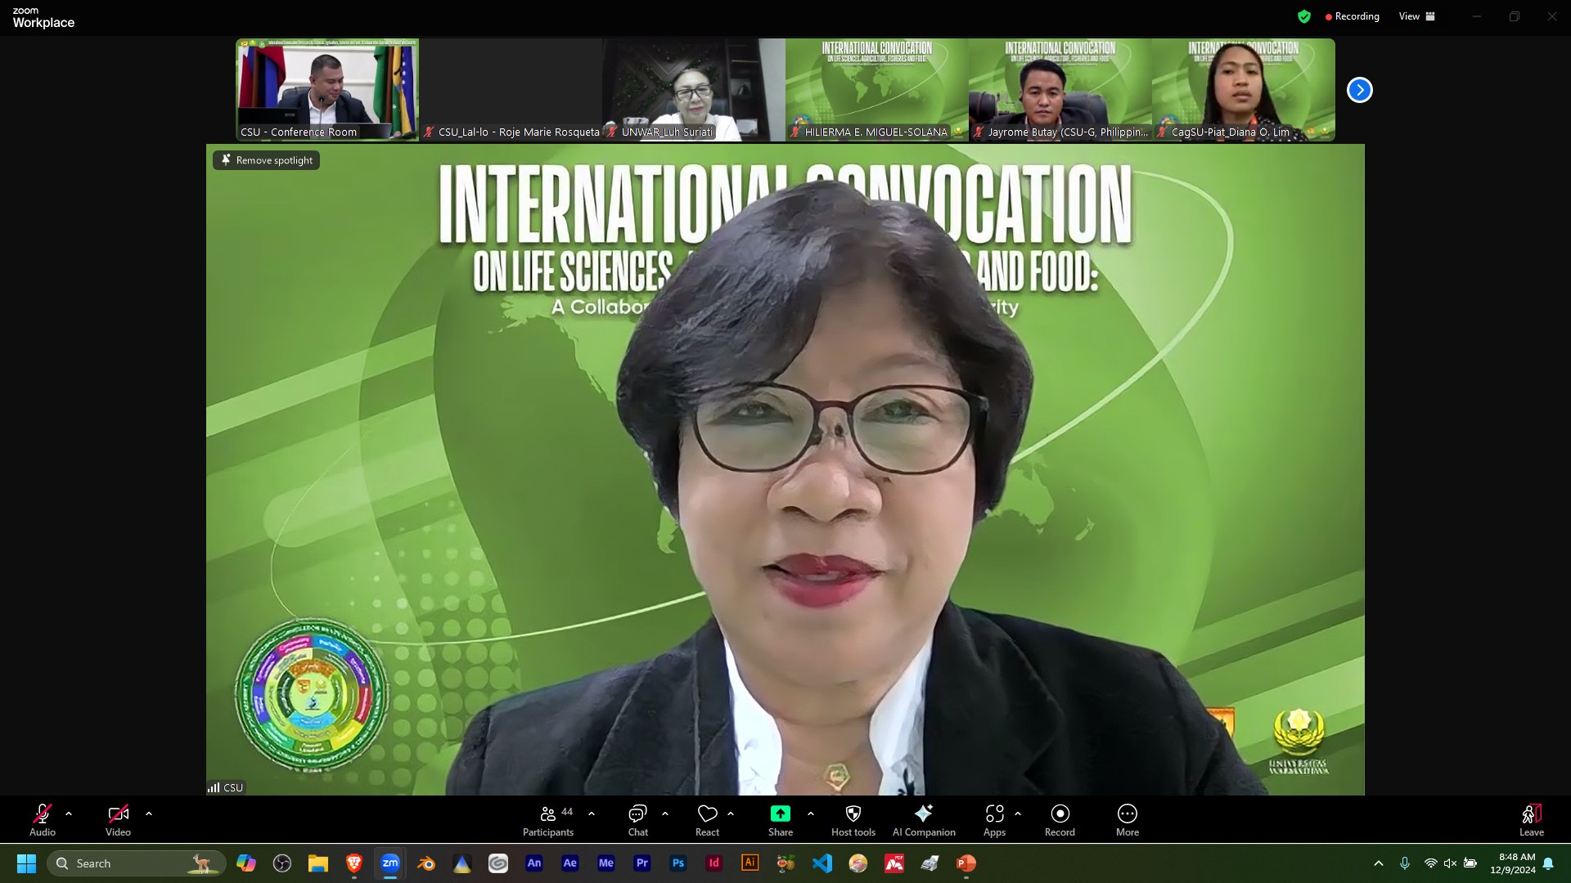Show next participants with blue arrow
1571x883 pixels.
[x=1359, y=90]
